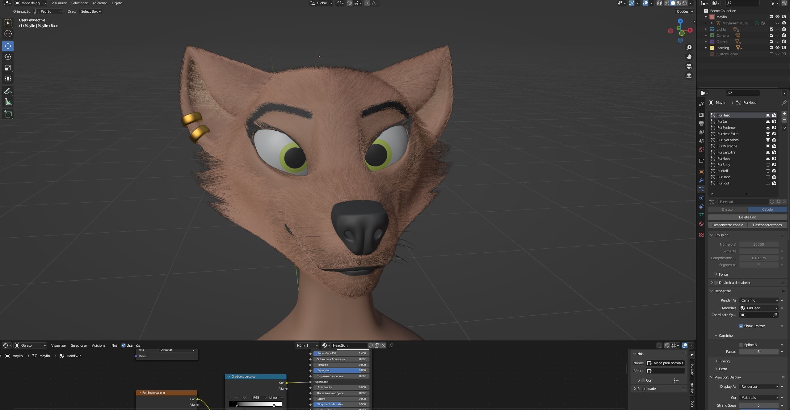Open the Nós menu in node editor
The height and width of the screenshot is (410, 790).
114,345
